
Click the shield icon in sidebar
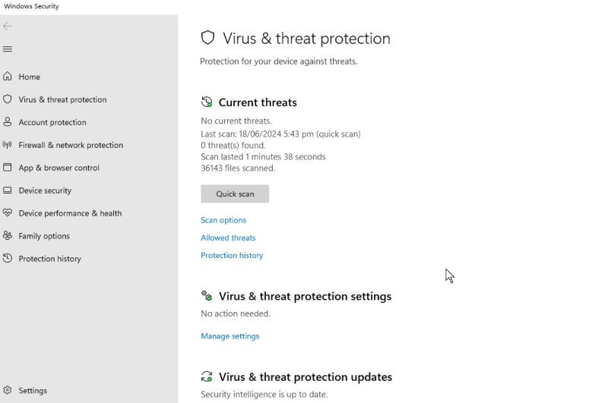[8, 99]
